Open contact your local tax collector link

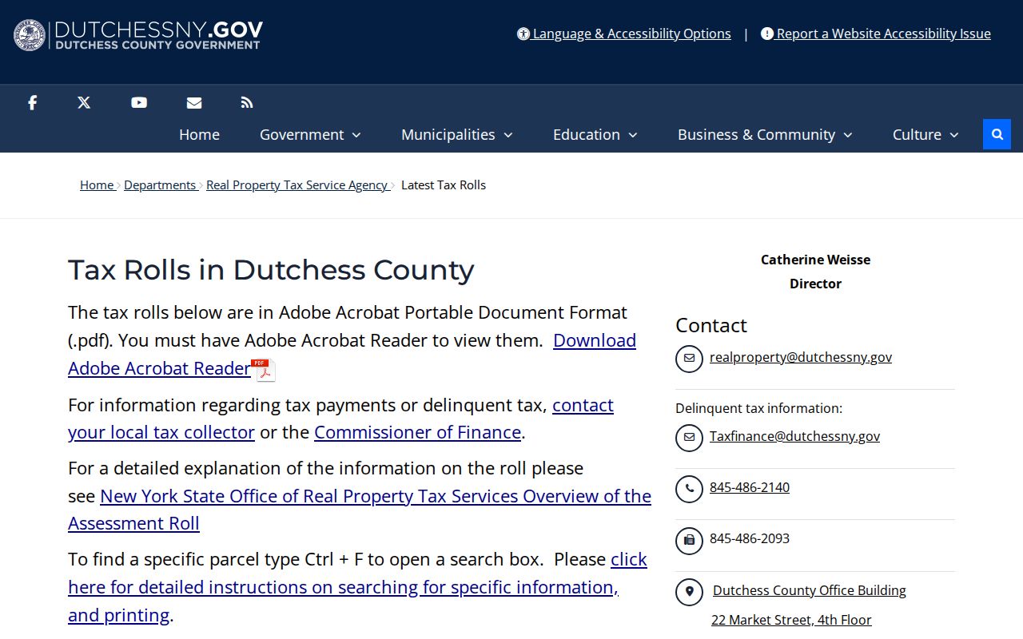(x=340, y=419)
